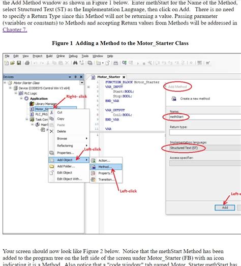Click the Task Configuration icon in tree

32,120
